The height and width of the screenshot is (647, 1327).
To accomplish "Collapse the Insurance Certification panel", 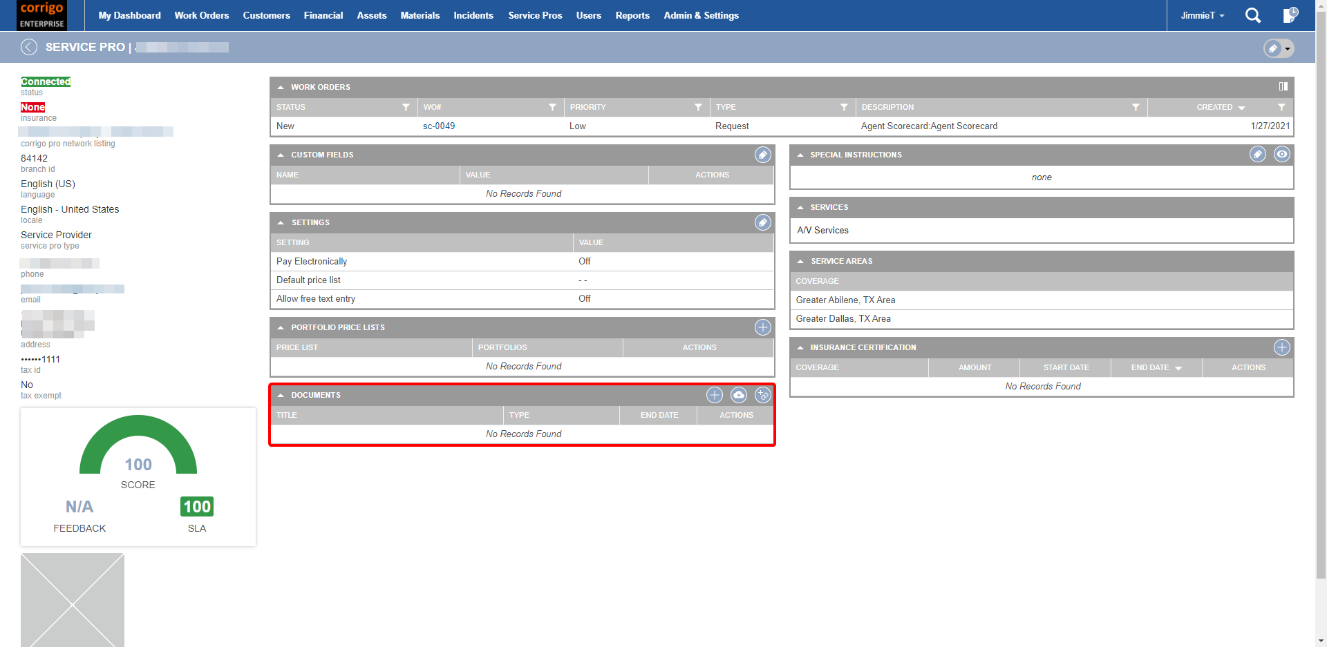I will 800,347.
